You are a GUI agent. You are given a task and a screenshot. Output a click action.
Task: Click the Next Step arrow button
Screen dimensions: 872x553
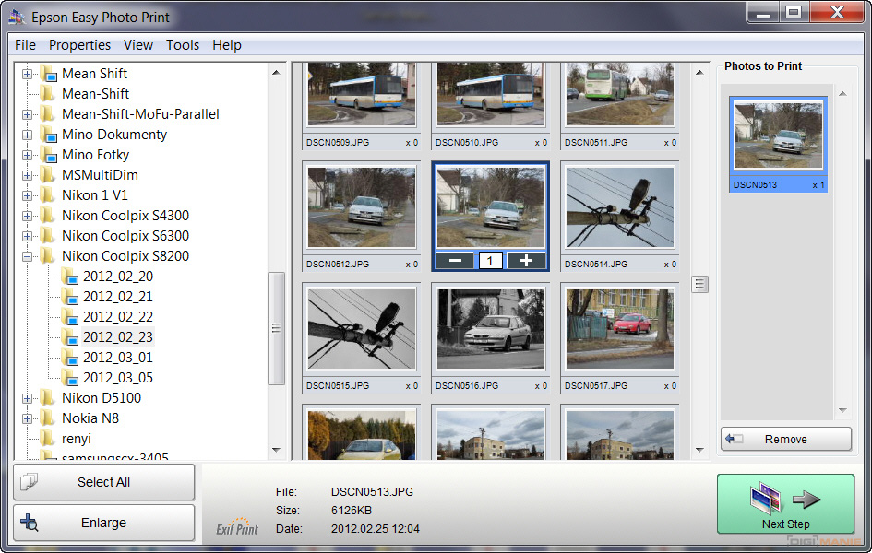pyautogui.click(x=785, y=504)
